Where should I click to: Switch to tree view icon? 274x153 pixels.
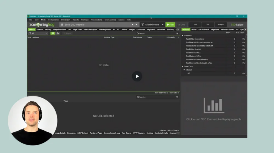coord(58,33)
